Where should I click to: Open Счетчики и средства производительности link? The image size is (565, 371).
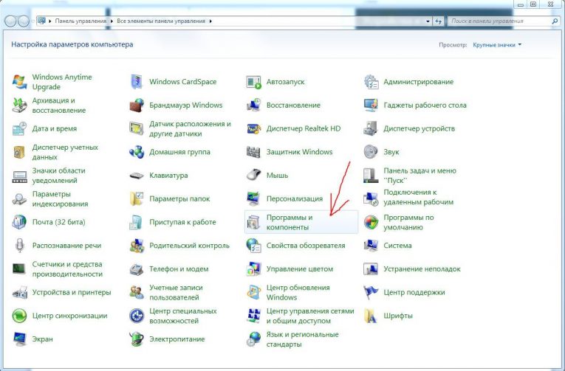tap(67, 269)
